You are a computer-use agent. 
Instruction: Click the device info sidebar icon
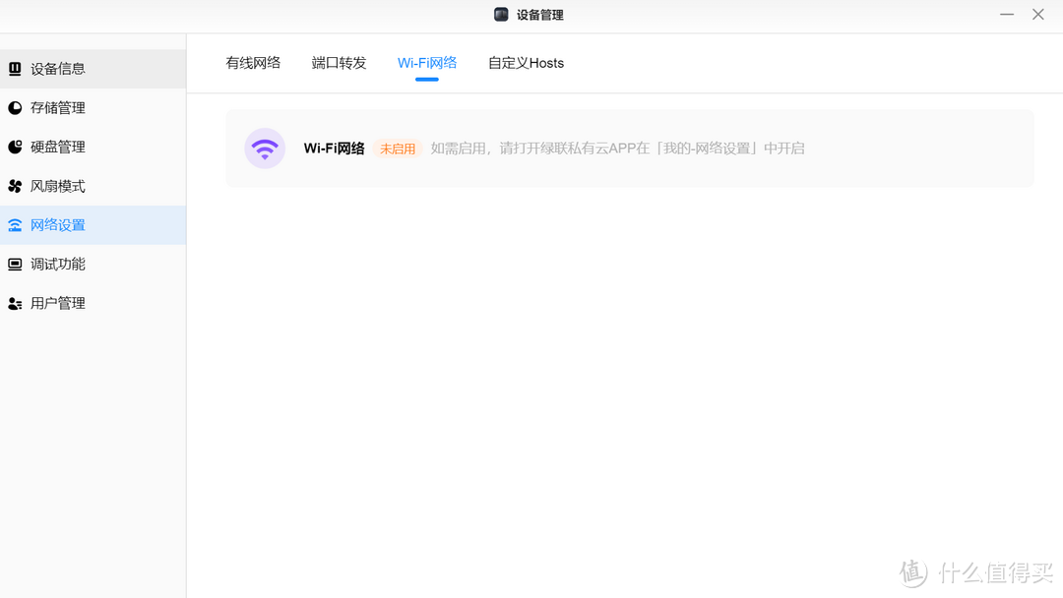15,69
